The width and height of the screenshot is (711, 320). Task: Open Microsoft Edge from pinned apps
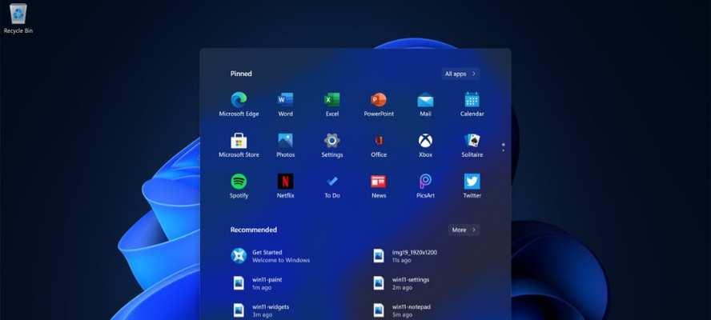click(x=239, y=104)
